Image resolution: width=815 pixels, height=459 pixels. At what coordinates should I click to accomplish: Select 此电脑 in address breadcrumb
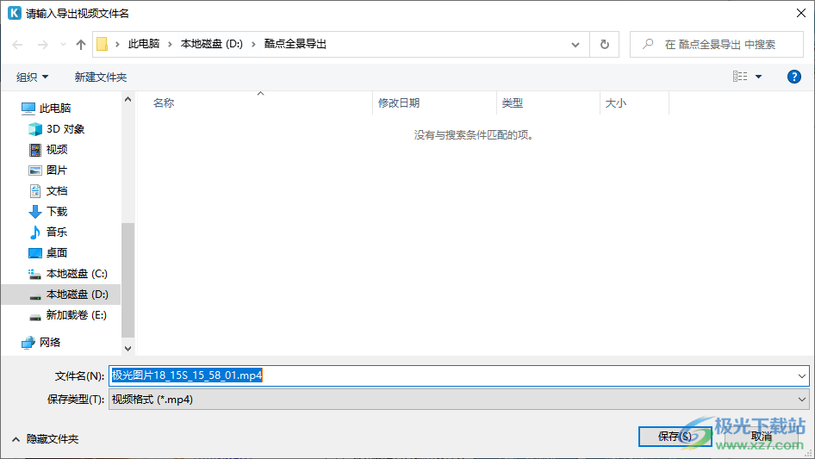144,44
